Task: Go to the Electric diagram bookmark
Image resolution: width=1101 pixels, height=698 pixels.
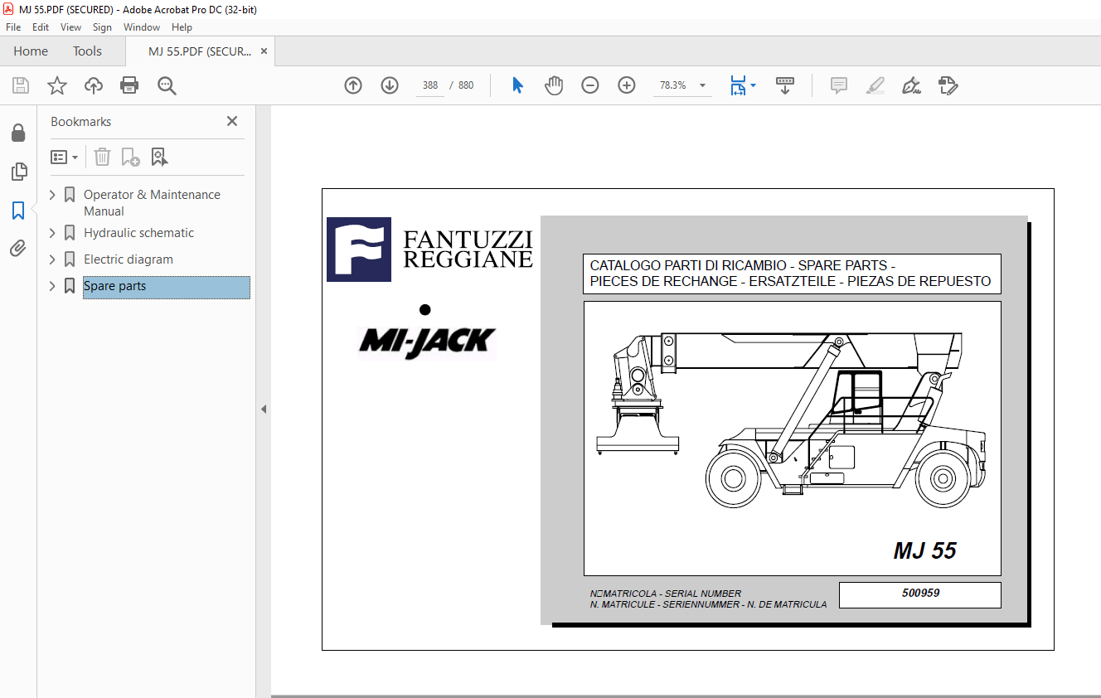Action: [x=129, y=259]
